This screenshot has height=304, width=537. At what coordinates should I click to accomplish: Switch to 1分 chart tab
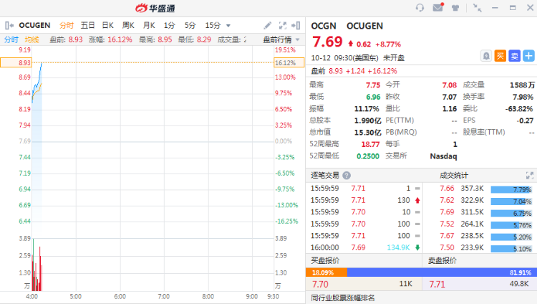[x=170, y=25]
